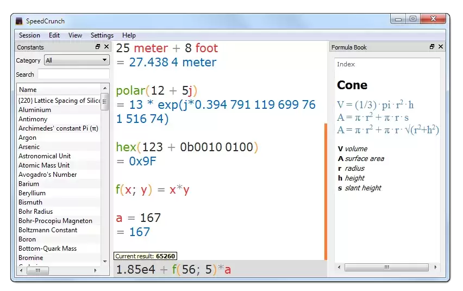Click the hex(123 + 0b0010 0100) expression

click(x=187, y=147)
